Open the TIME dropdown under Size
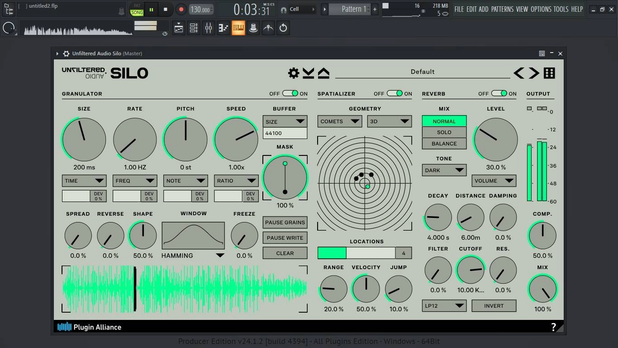 [x=84, y=180]
